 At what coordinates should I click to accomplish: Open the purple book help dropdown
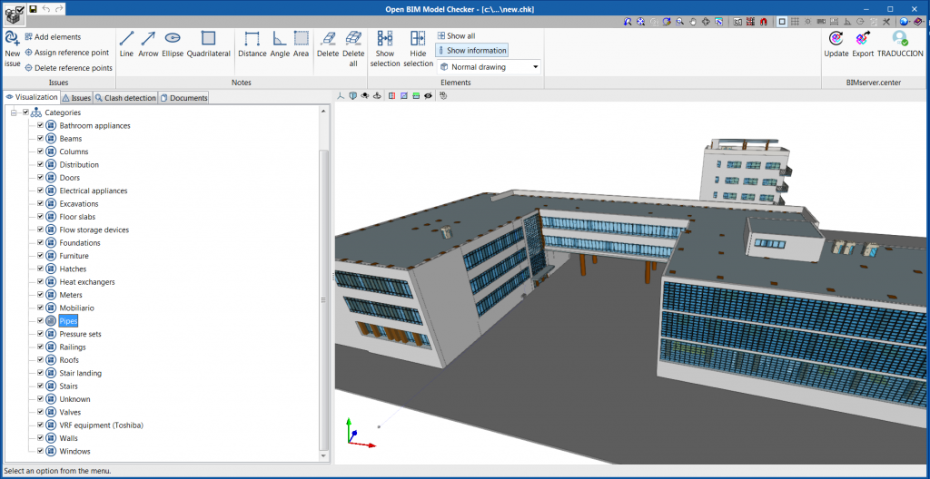920,22
